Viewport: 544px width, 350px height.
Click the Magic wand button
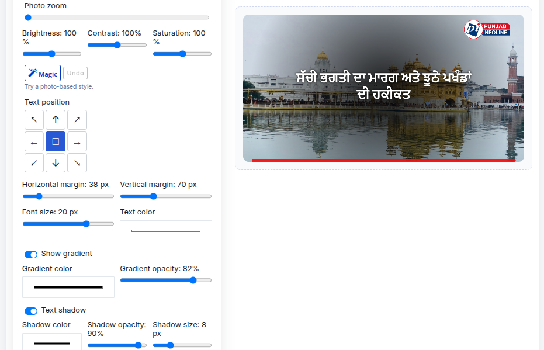pyautogui.click(x=43, y=73)
